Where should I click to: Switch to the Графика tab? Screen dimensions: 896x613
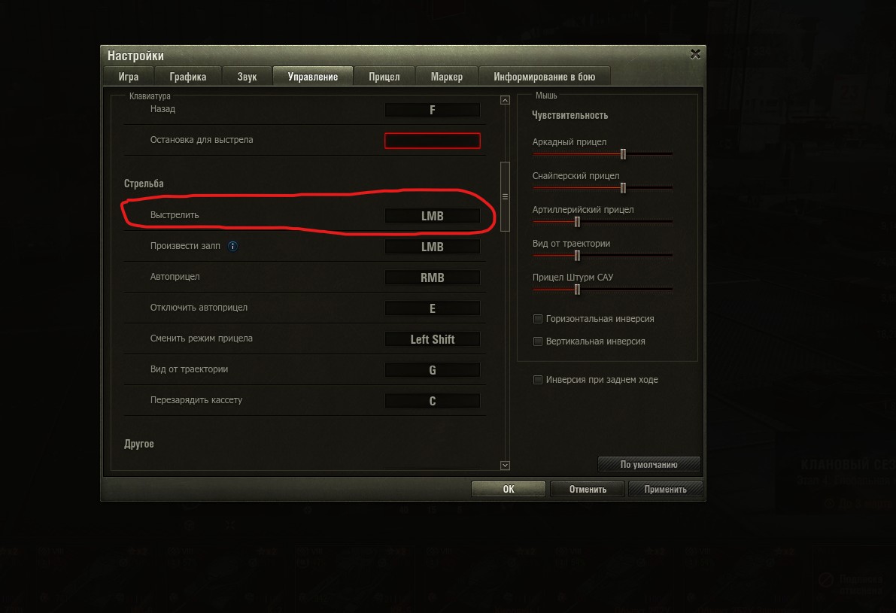click(x=188, y=77)
